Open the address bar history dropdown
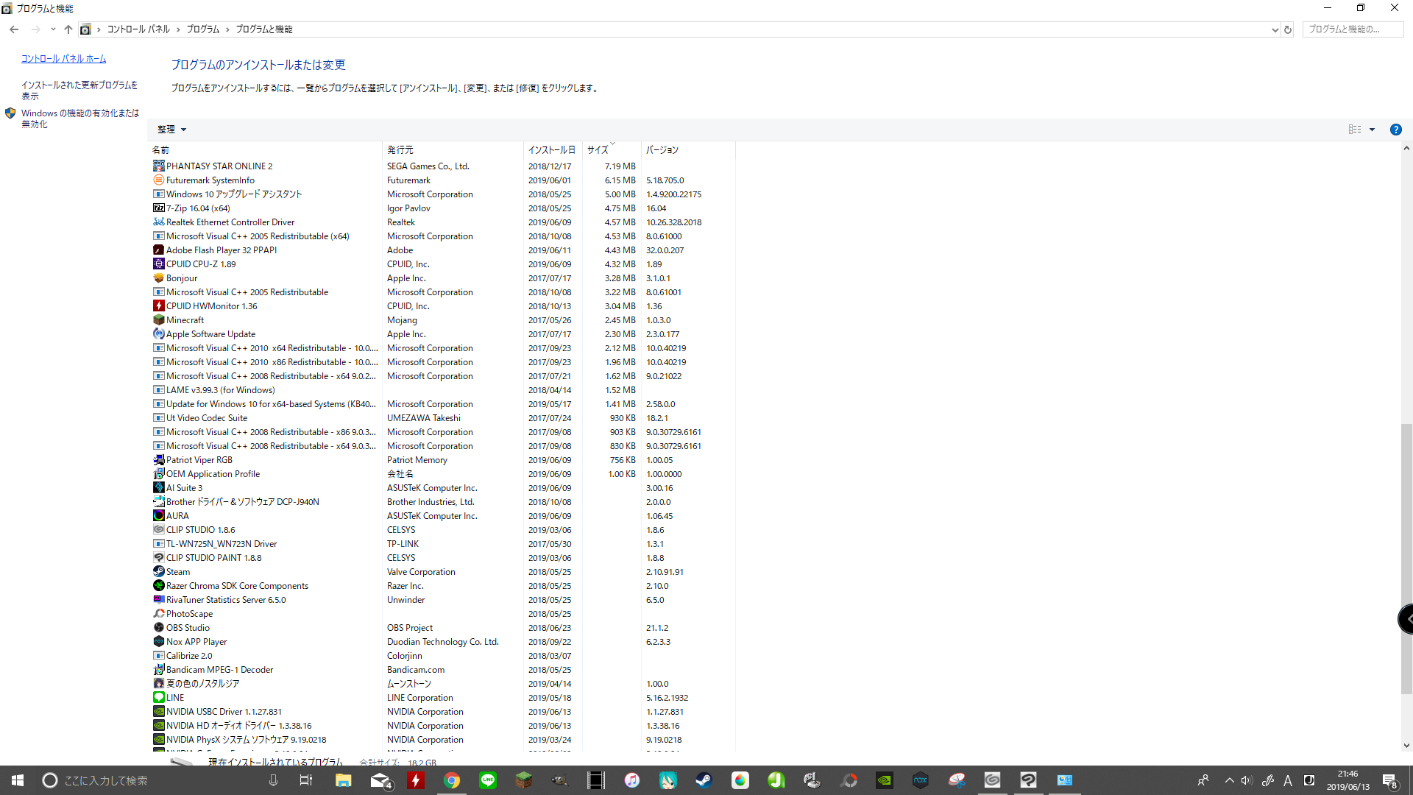This screenshot has width=1413, height=795. pos(1275,29)
